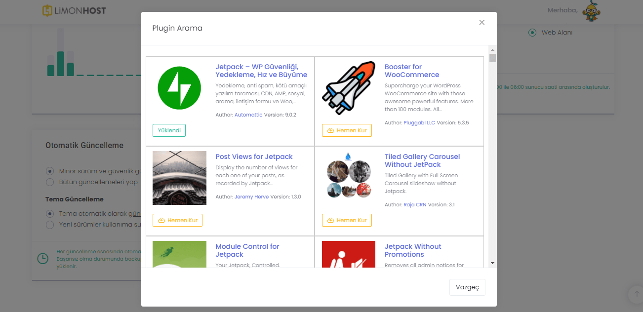Open the Jetpack – WP Güvenliği plugin title
Image resolution: width=643 pixels, height=312 pixels.
point(261,71)
